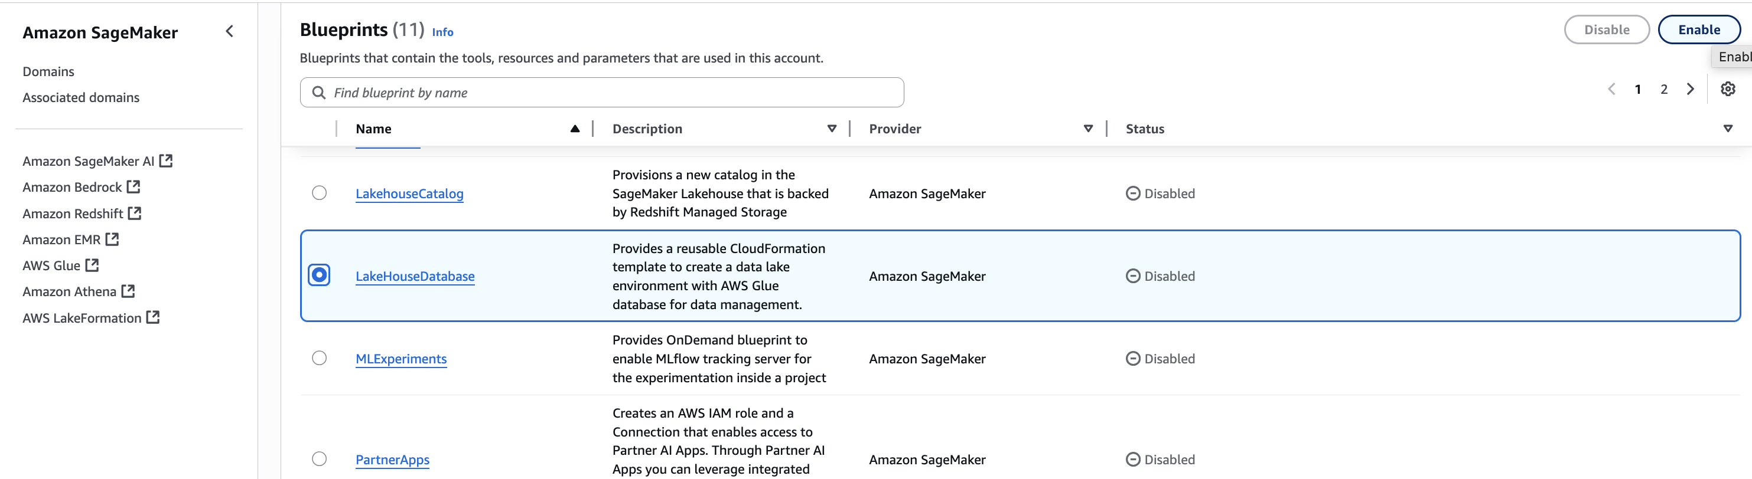This screenshot has width=1752, height=479.
Task: Click the external link icon beside Amazon Athena
Action: click(x=128, y=291)
